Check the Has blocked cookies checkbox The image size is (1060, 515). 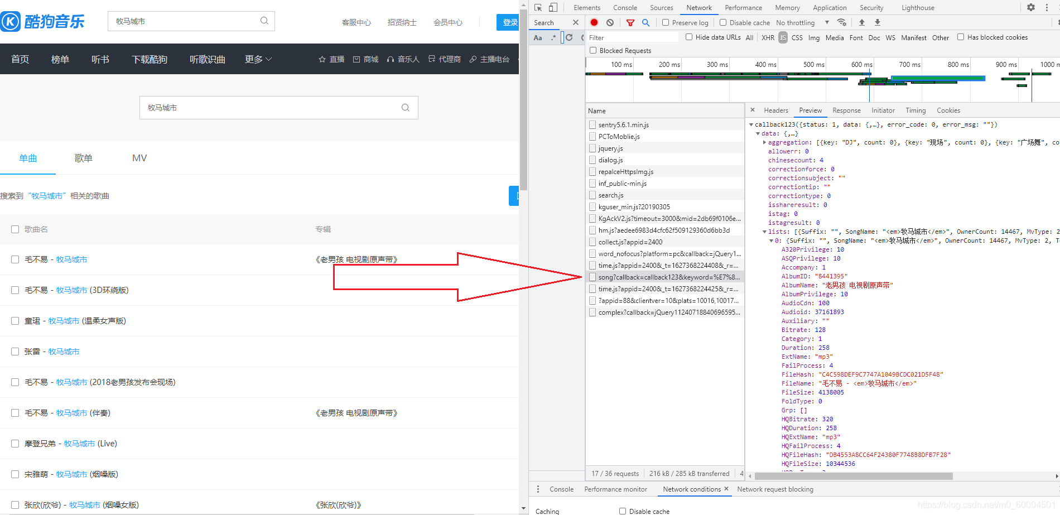click(961, 37)
